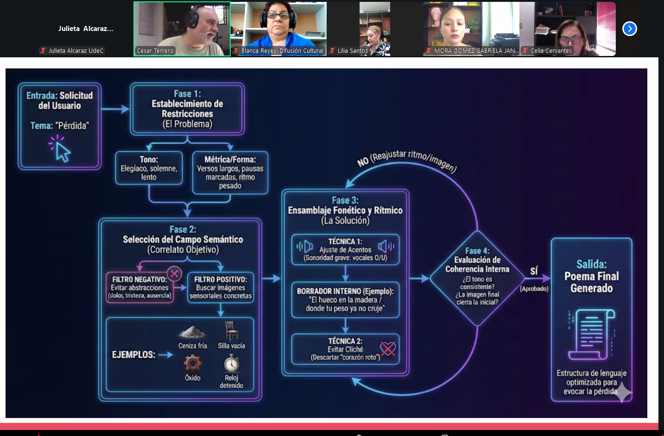The image size is (664, 436).
Task: Click the Fase 1 Establecimiento de Restricciones box
Action: click(x=187, y=109)
